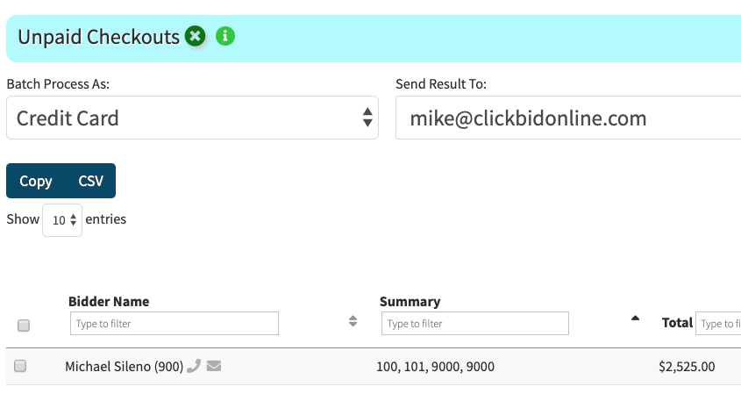Close the Unpaid Checkouts panel

coord(195,36)
